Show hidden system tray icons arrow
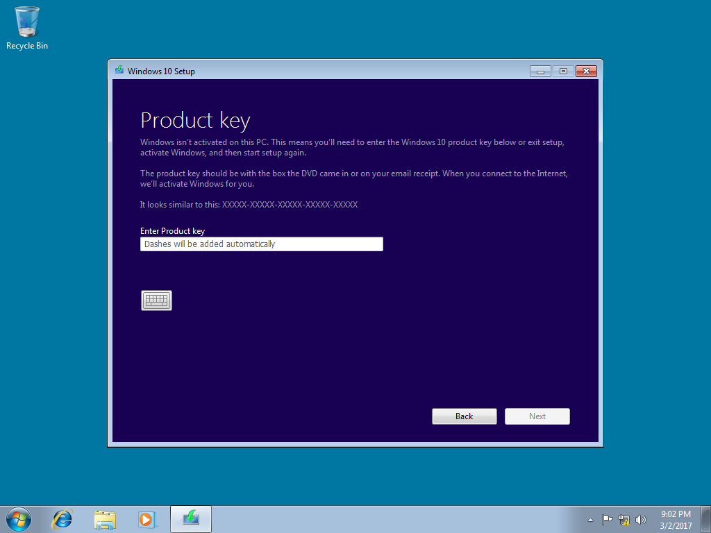 (590, 520)
